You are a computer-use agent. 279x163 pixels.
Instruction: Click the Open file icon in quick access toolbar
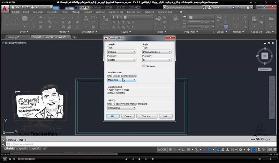pyautogui.click(x=18, y=7)
